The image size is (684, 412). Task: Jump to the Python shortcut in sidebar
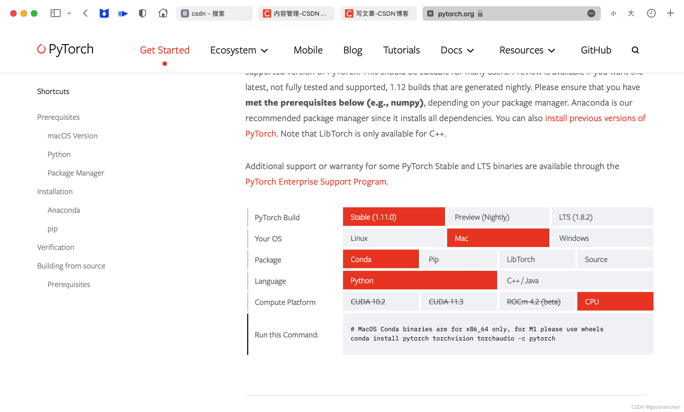[59, 154]
